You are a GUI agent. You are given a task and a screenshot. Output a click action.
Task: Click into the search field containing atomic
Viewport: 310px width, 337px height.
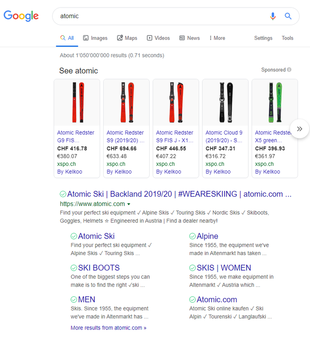159,16
